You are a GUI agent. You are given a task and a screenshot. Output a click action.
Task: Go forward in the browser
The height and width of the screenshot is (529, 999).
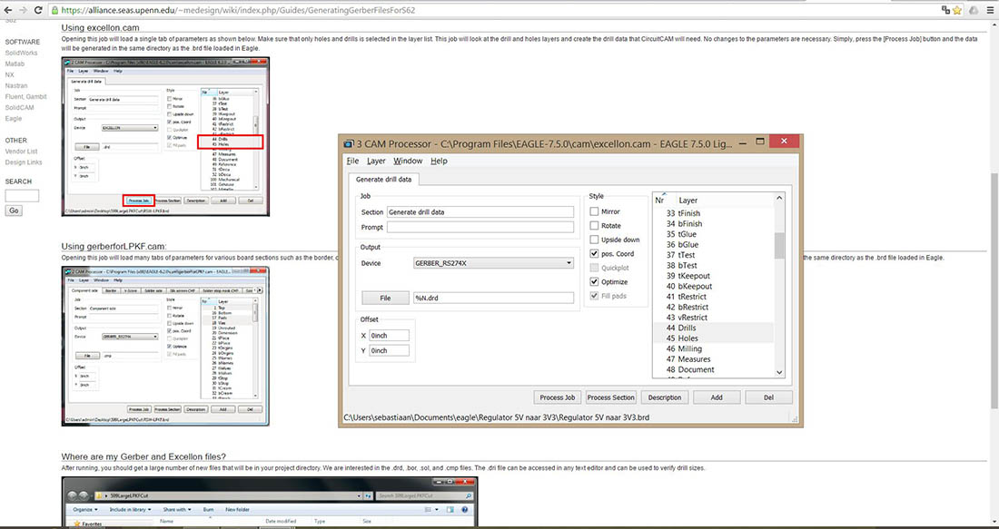[24, 10]
